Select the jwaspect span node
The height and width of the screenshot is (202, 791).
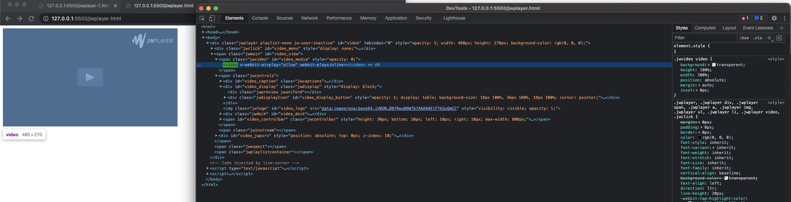click(250, 146)
